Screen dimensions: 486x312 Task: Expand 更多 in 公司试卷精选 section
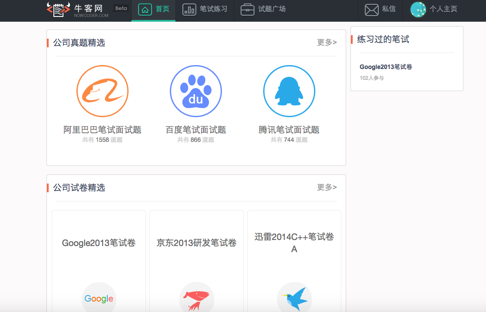[327, 187]
